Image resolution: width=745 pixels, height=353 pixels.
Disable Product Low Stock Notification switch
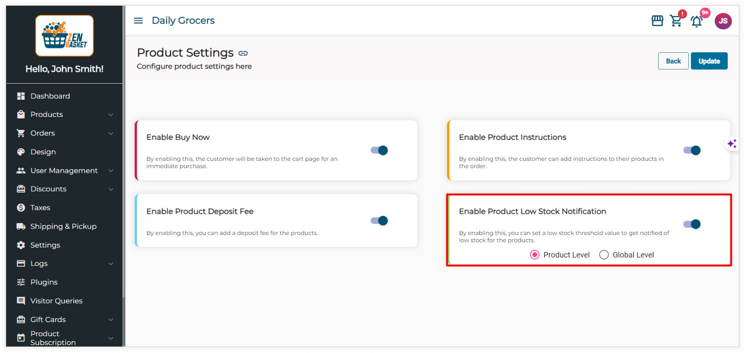coord(692,224)
